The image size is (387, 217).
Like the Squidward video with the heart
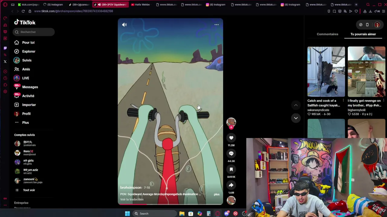[231, 138]
